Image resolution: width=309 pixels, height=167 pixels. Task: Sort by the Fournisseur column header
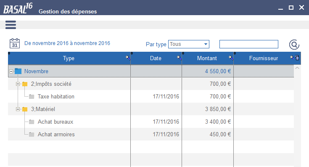pos(264,58)
